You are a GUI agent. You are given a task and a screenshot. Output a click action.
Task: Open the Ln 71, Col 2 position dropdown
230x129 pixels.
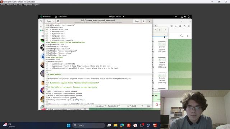tap(135, 106)
